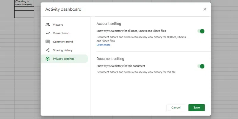Switch to the Viewers section
238x119 pixels.
[x=58, y=25]
